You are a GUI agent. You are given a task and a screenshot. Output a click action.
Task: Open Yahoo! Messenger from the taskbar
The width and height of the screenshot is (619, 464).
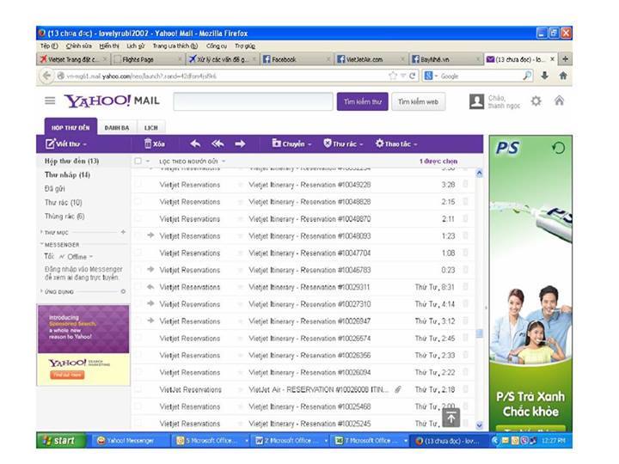tap(131, 440)
